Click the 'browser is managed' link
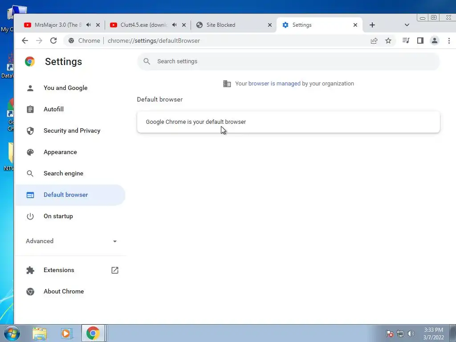This screenshot has height=342, width=456. tap(274, 83)
